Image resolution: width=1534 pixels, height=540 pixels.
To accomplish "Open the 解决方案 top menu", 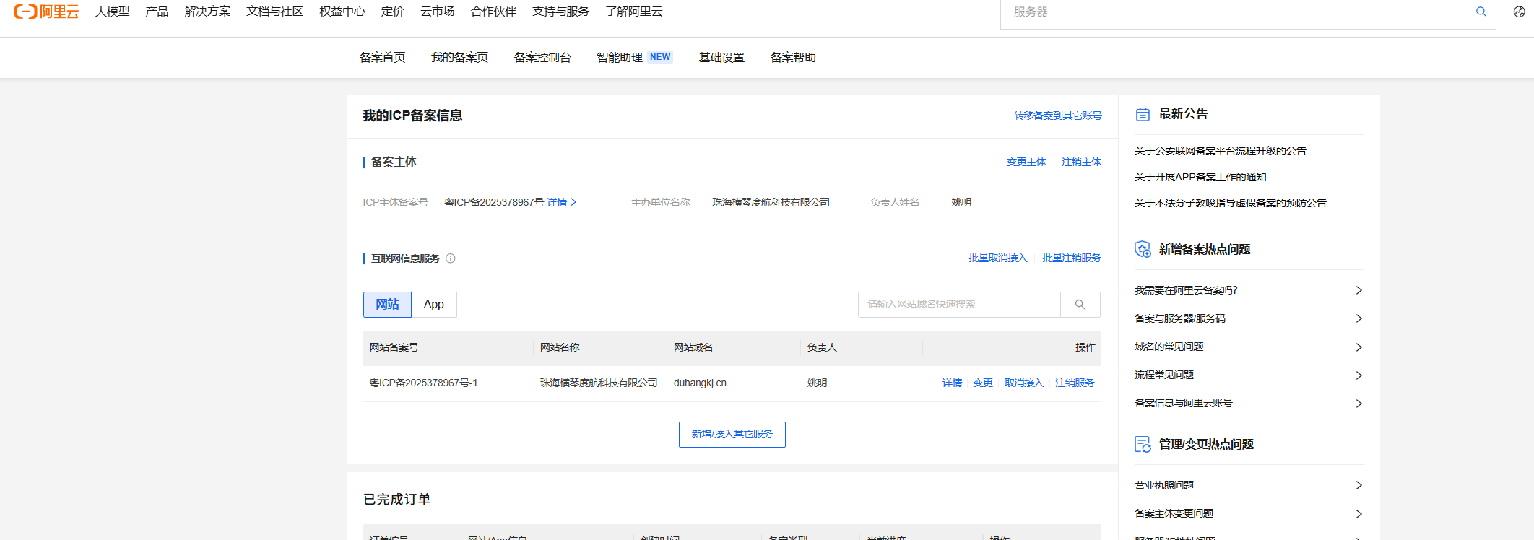I will coord(207,12).
